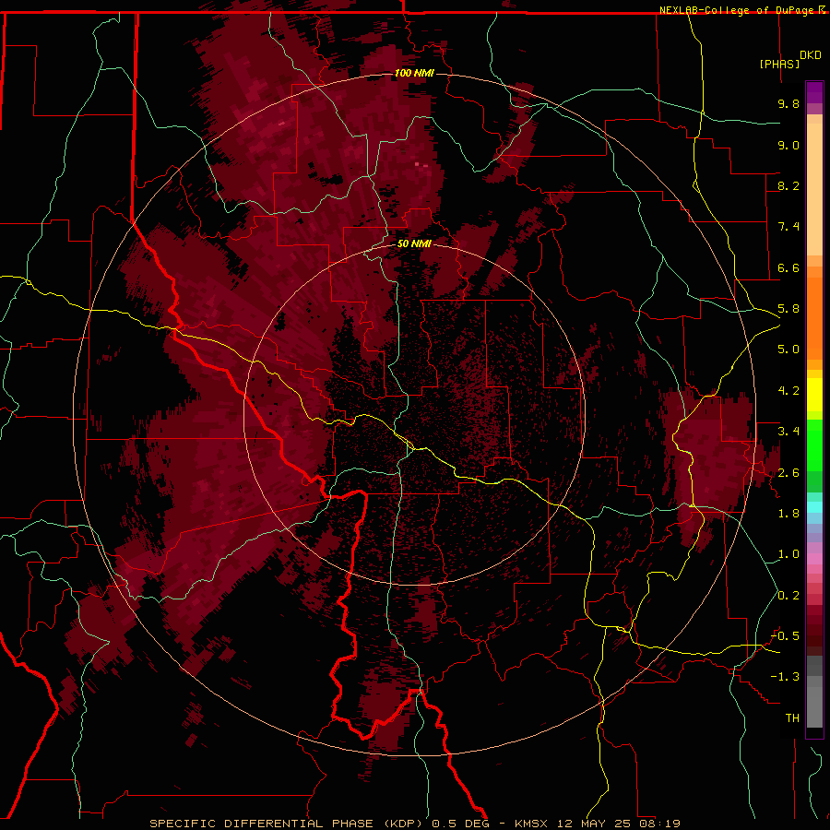
Task: Select the DKD unit label above the color bar
Action: point(811,55)
